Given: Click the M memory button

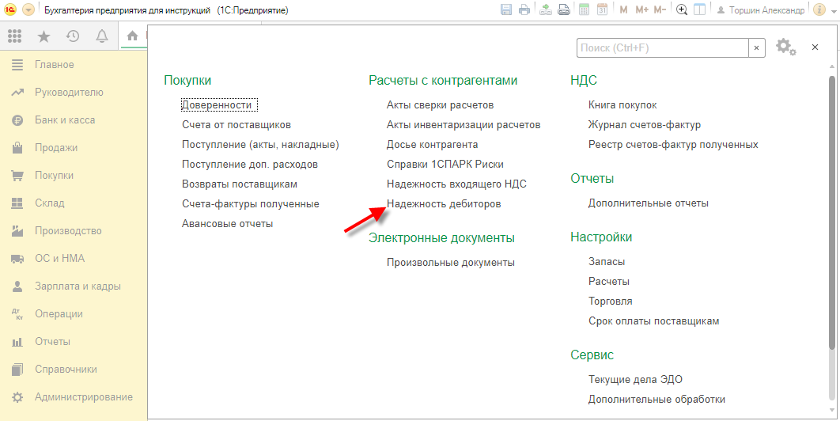Looking at the screenshot, I should point(623,9).
